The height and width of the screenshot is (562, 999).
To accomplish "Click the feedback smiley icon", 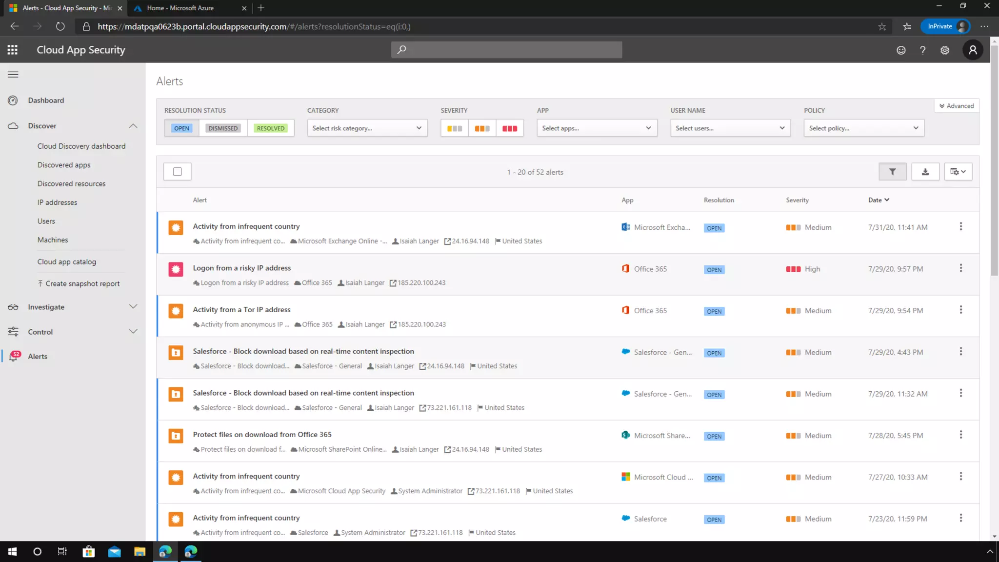I will (x=901, y=50).
